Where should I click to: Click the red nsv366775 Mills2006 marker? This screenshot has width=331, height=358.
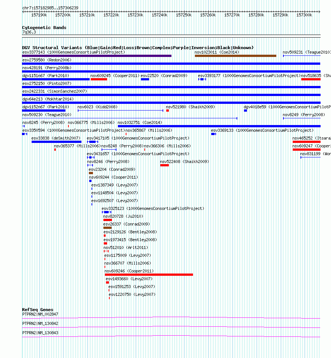click(x=68, y=126)
